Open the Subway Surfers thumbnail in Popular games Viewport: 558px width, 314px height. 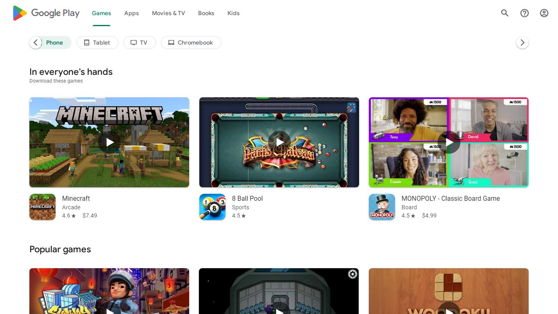(109, 291)
